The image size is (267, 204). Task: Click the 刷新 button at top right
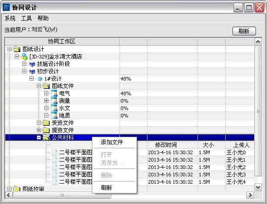point(244,31)
